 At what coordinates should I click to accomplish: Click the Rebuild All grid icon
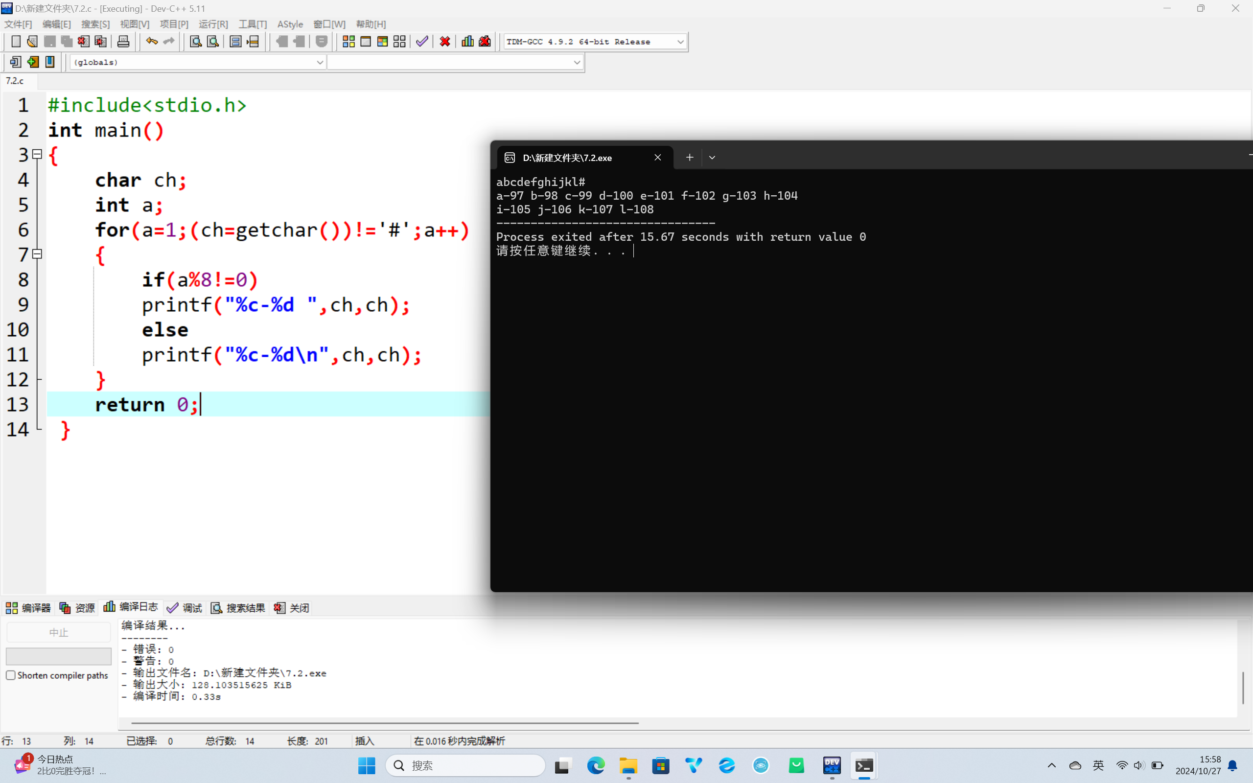(x=399, y=42)
